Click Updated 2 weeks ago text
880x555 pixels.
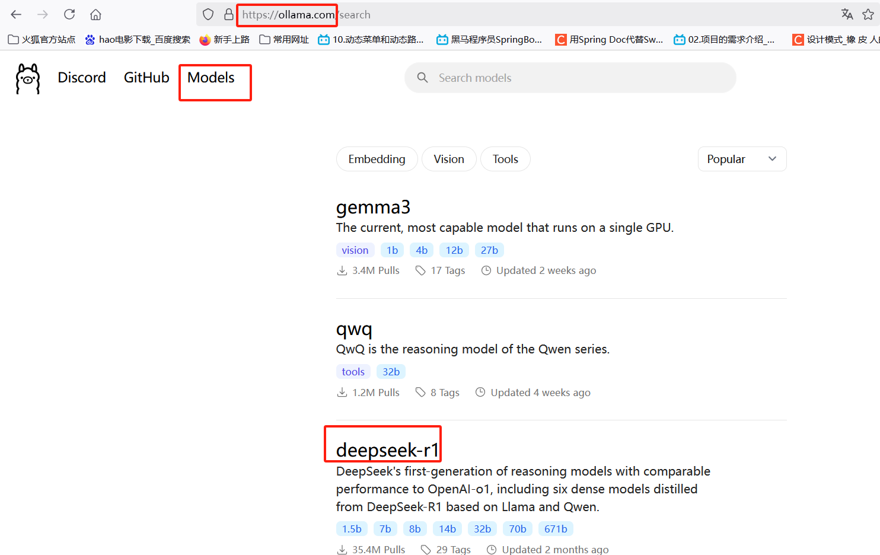coord(546,270)
